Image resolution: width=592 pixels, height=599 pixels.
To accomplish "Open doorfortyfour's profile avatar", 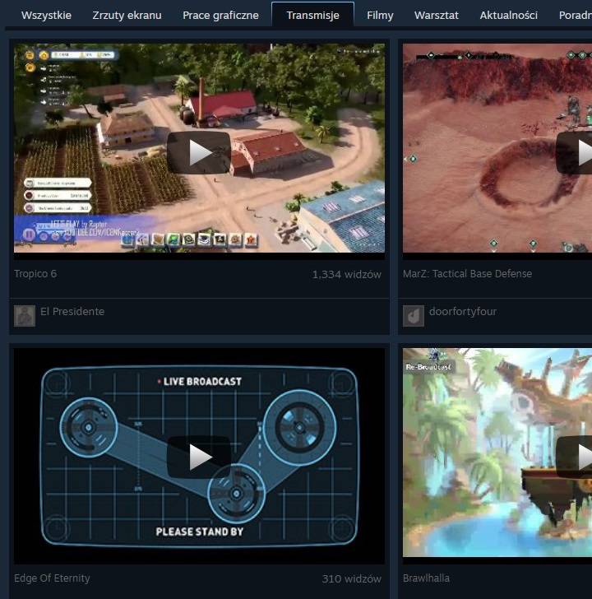I will click(x=413, y=315).
